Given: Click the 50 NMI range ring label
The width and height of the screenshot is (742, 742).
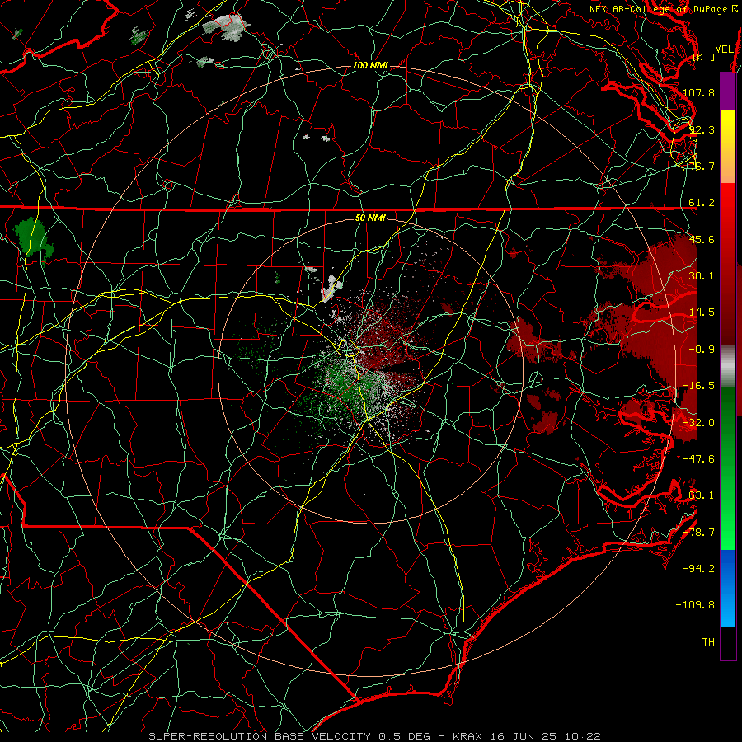Looking at the screenshot, I should pos(370,218).
